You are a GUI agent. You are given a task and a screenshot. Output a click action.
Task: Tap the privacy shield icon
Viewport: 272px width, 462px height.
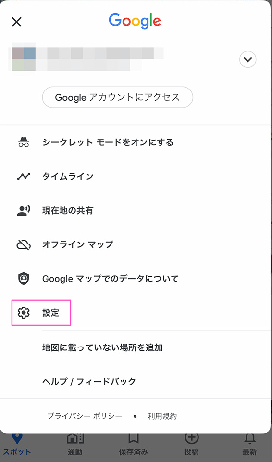click(x=24, y=279)
